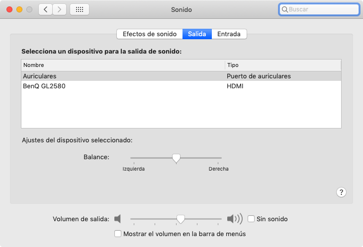Open the Entrada tab
This screenshot has height=247, width=363.
pos(229,34)
